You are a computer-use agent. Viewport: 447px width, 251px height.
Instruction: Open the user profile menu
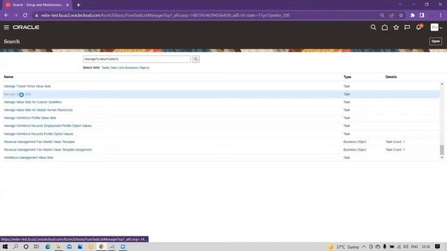point(437,27)
